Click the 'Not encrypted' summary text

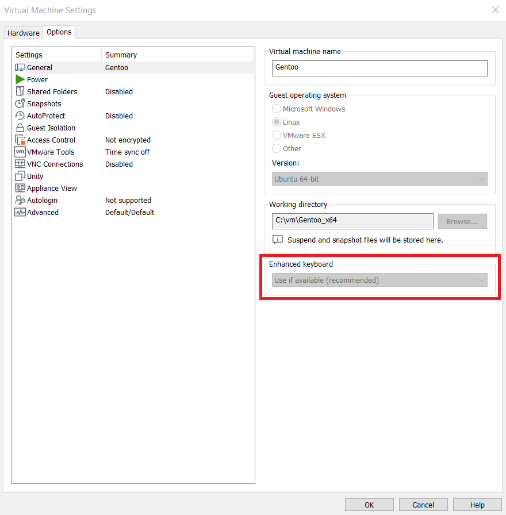128,140
